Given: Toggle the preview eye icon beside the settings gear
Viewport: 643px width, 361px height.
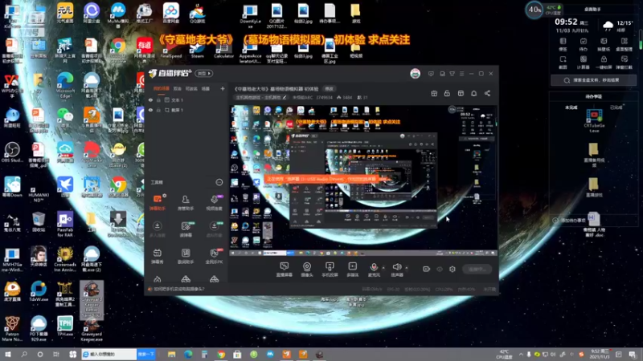Looking at the screenshot, I should (x=440, y=269).
